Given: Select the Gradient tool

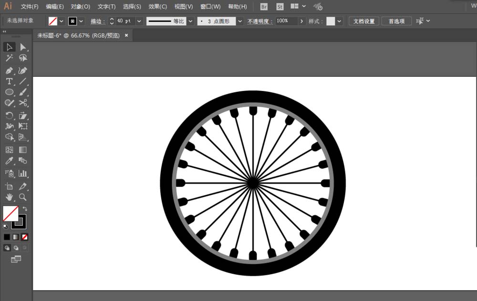Looking at the screenshot, I should click(23, 150).
